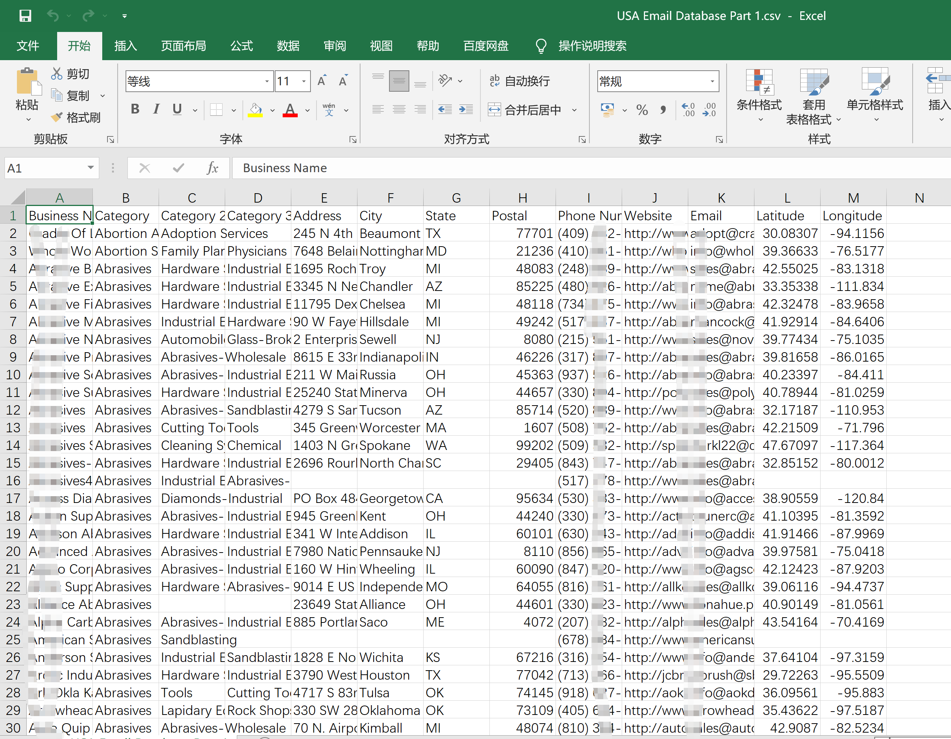Open the Quick Access Toolbar customize arrow
The image size is (951, 739).
(x=124, y=16)
